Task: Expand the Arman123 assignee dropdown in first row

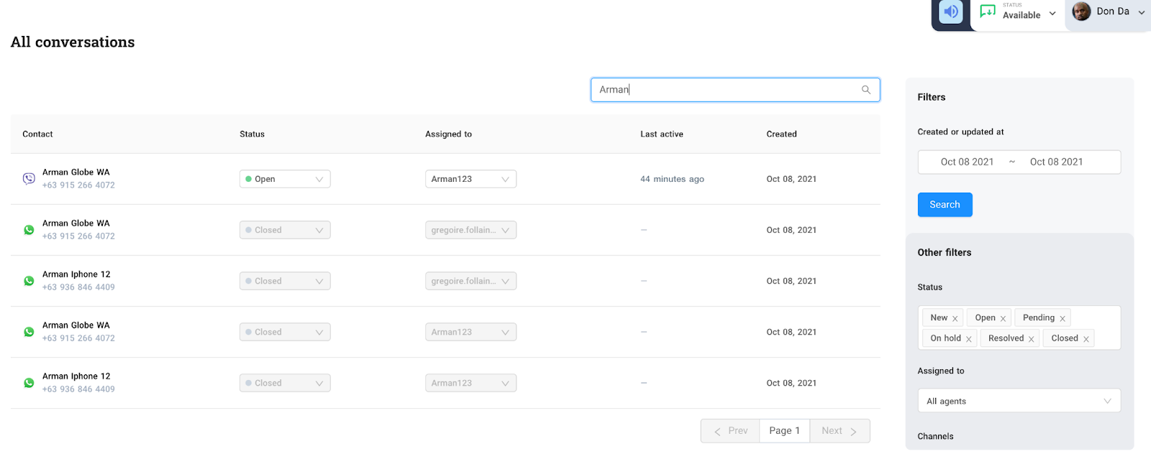Action: click(470, 179)
